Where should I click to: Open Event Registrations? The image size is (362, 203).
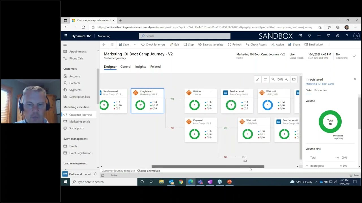click(x=81, y=153)
